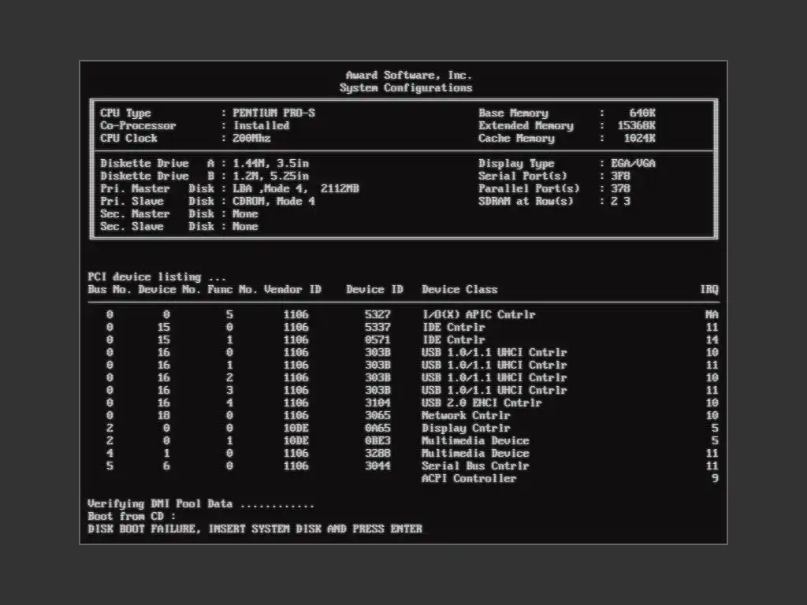Click device ID '3044' in the table
807x605 pixels.
pos(377,466)
